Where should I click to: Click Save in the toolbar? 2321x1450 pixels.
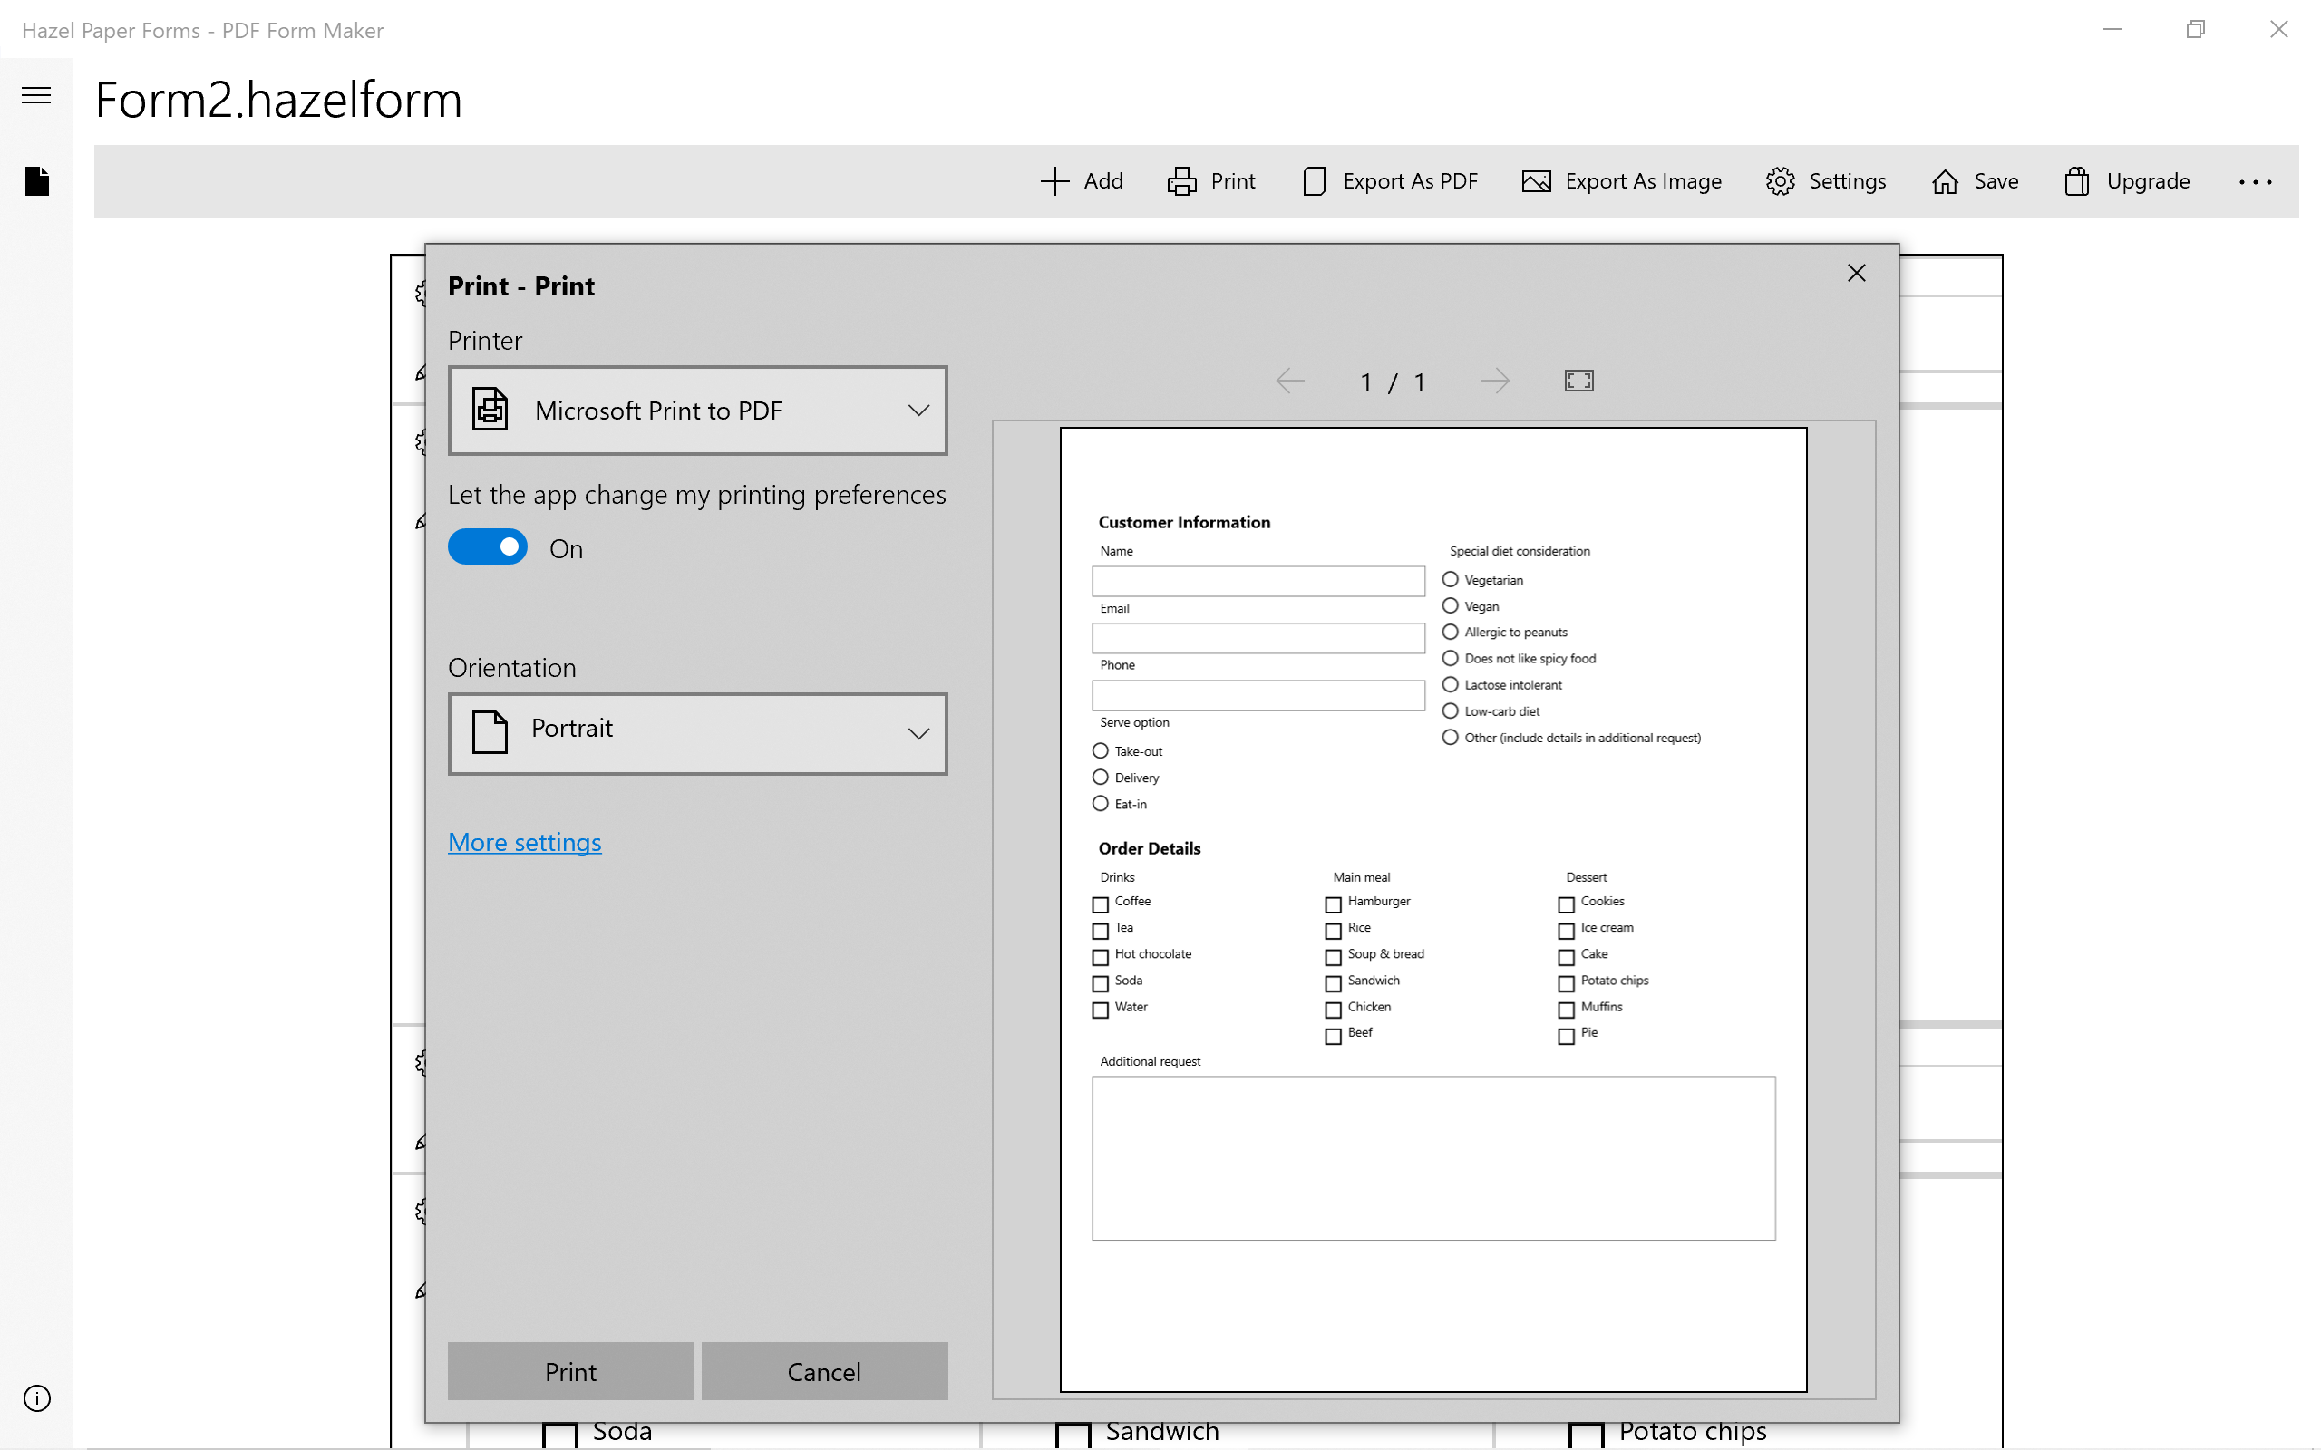click(1975, 180)
